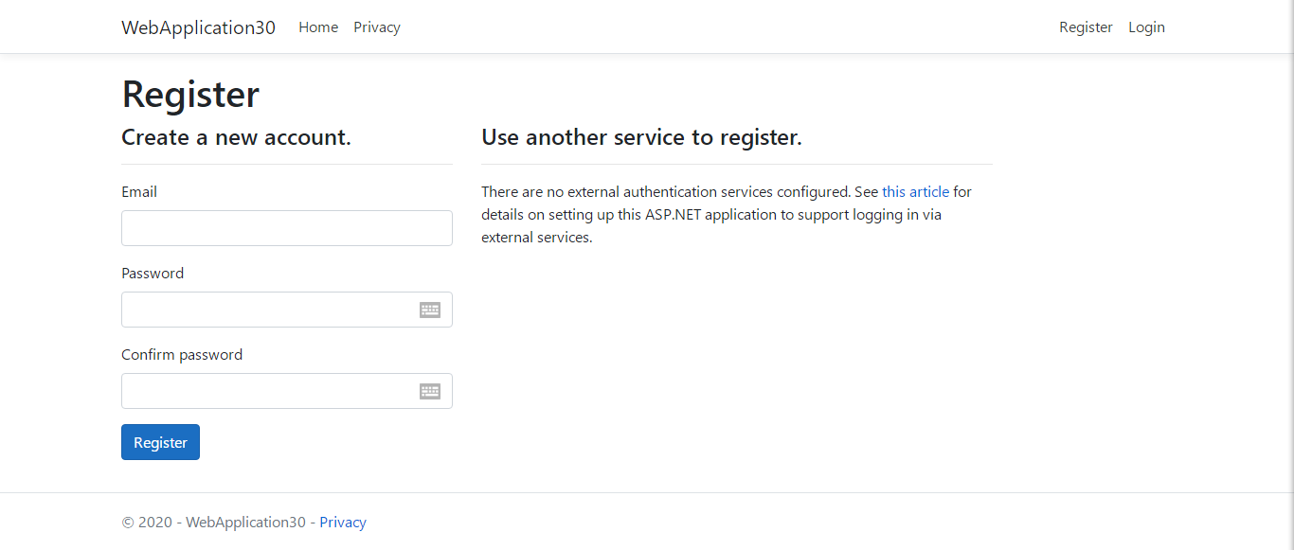Open Privacy from the footer

pyautogui.click(x=343, y=522)
